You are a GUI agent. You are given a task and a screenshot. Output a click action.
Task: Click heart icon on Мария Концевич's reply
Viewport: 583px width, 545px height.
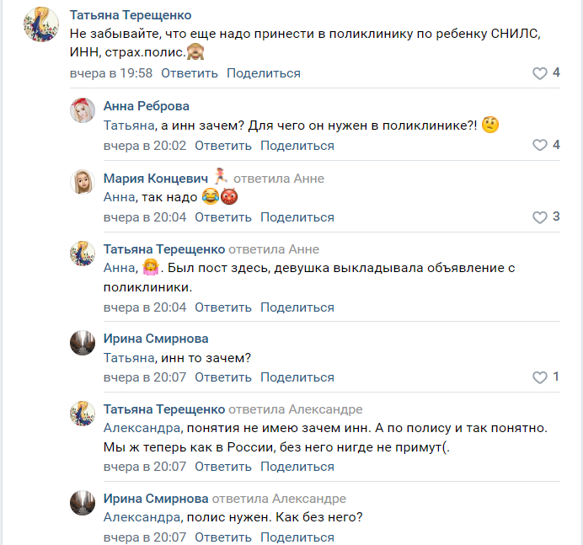540,217
